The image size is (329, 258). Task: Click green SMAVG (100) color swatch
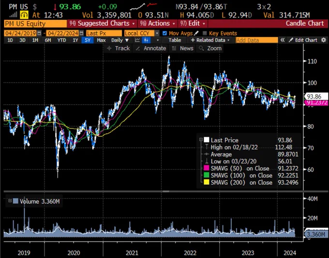[207, 175]
